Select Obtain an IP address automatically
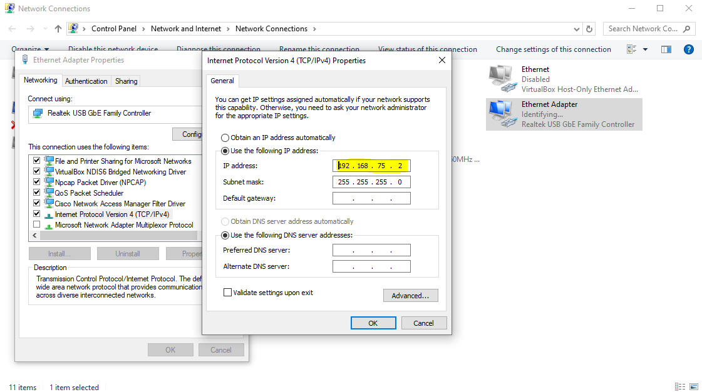 pos(225,138)
